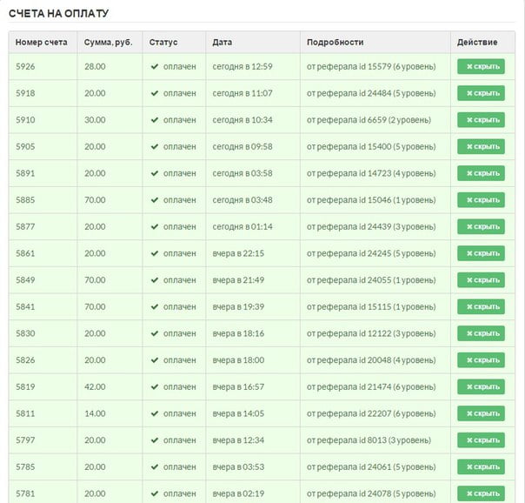525x503 pixels.
Task: Hide the row for invoice 5905
Action: 481,146
